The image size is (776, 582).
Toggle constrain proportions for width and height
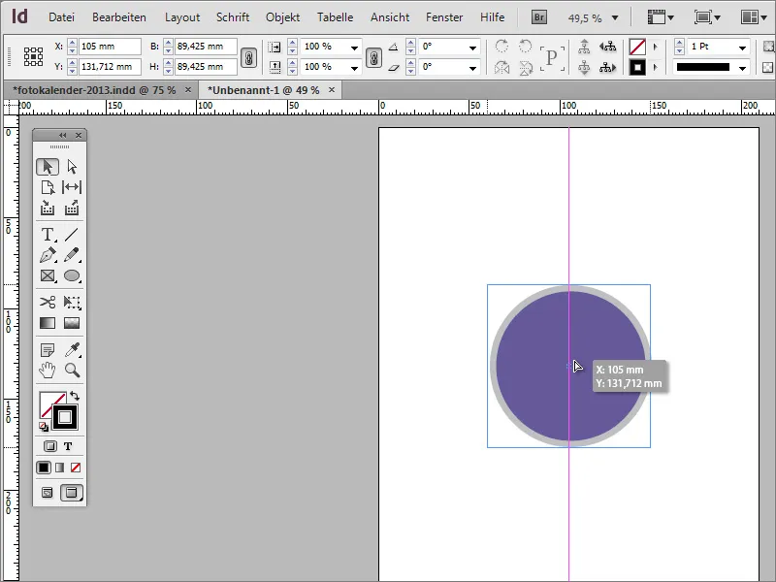248,57
